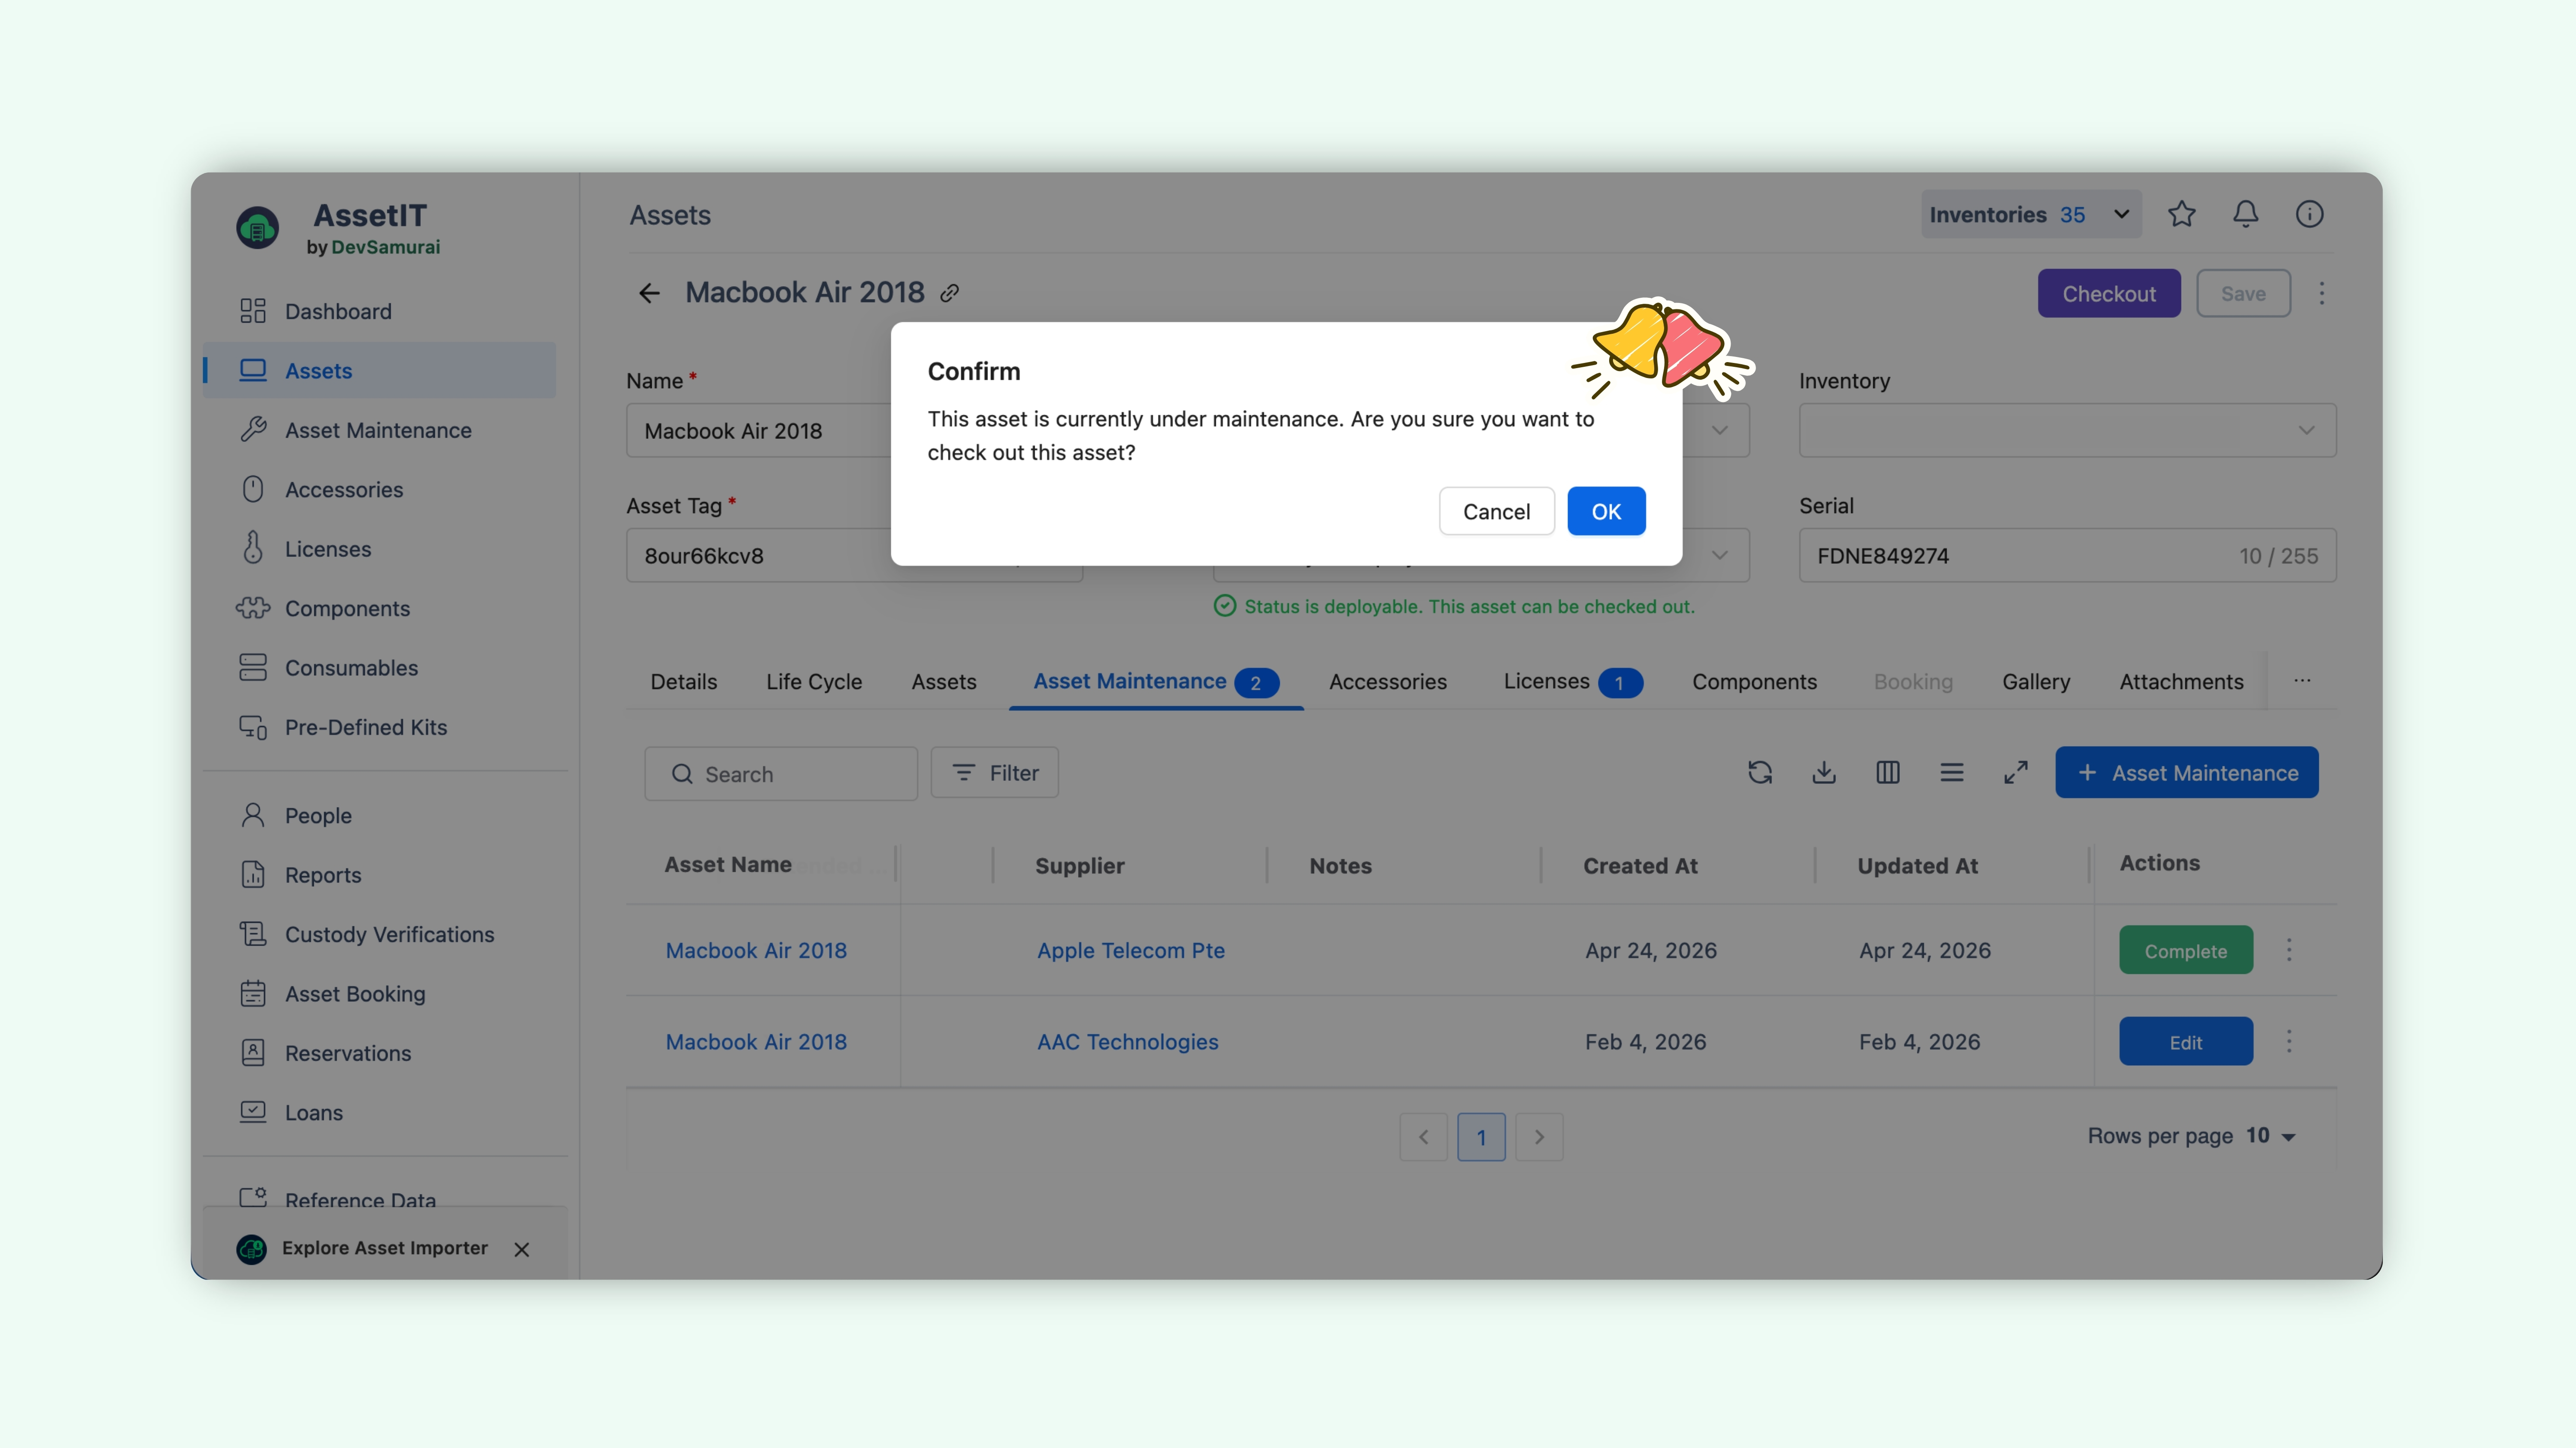Open the Apple Telecom Pte supplier link
This screenshot has width=2576, height=1448.
pyautogui.click(x=1130, y=950)
